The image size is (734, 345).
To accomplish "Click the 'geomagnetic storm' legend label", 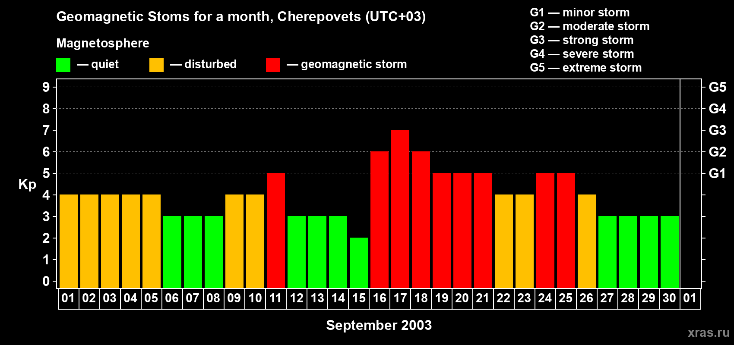I will pos(354,65).
